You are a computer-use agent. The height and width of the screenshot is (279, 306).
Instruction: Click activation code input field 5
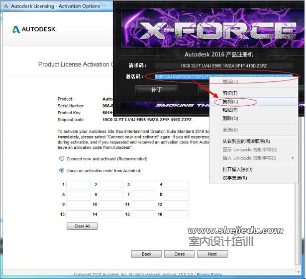[79, 194]
